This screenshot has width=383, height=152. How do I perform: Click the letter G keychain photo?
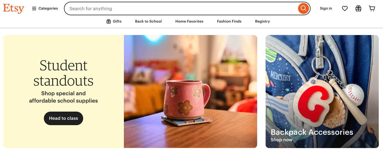pyautogui.click(x=322, y=92)
